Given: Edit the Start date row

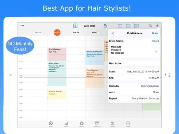Looking at the screenshot, I should pyautogui.click(x=134, y=72).
